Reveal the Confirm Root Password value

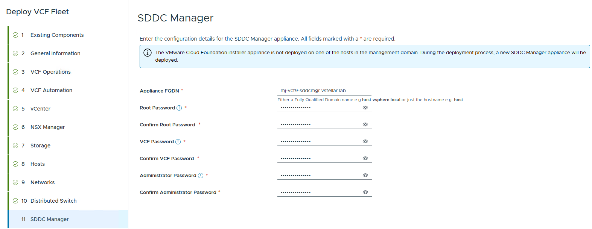(365, 124)
